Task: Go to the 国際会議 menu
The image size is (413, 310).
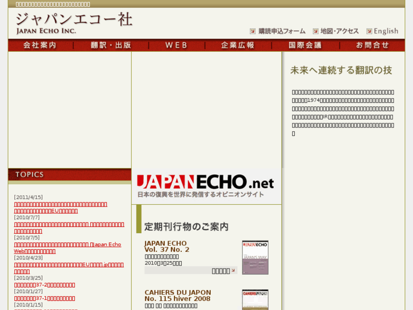Action: pos(305,46)
